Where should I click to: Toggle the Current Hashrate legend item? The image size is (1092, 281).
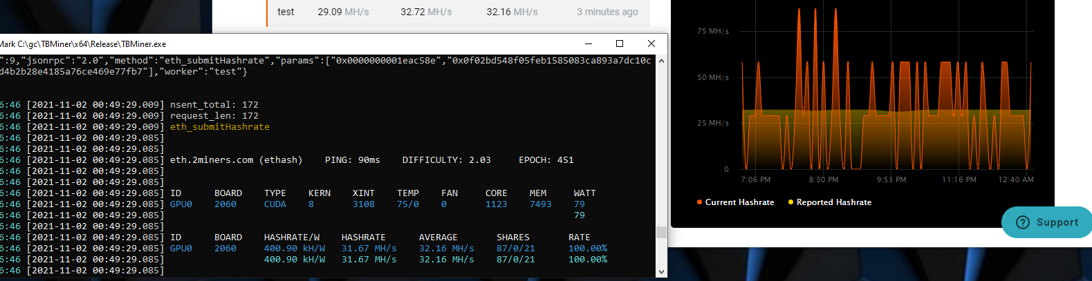point(735,202)
